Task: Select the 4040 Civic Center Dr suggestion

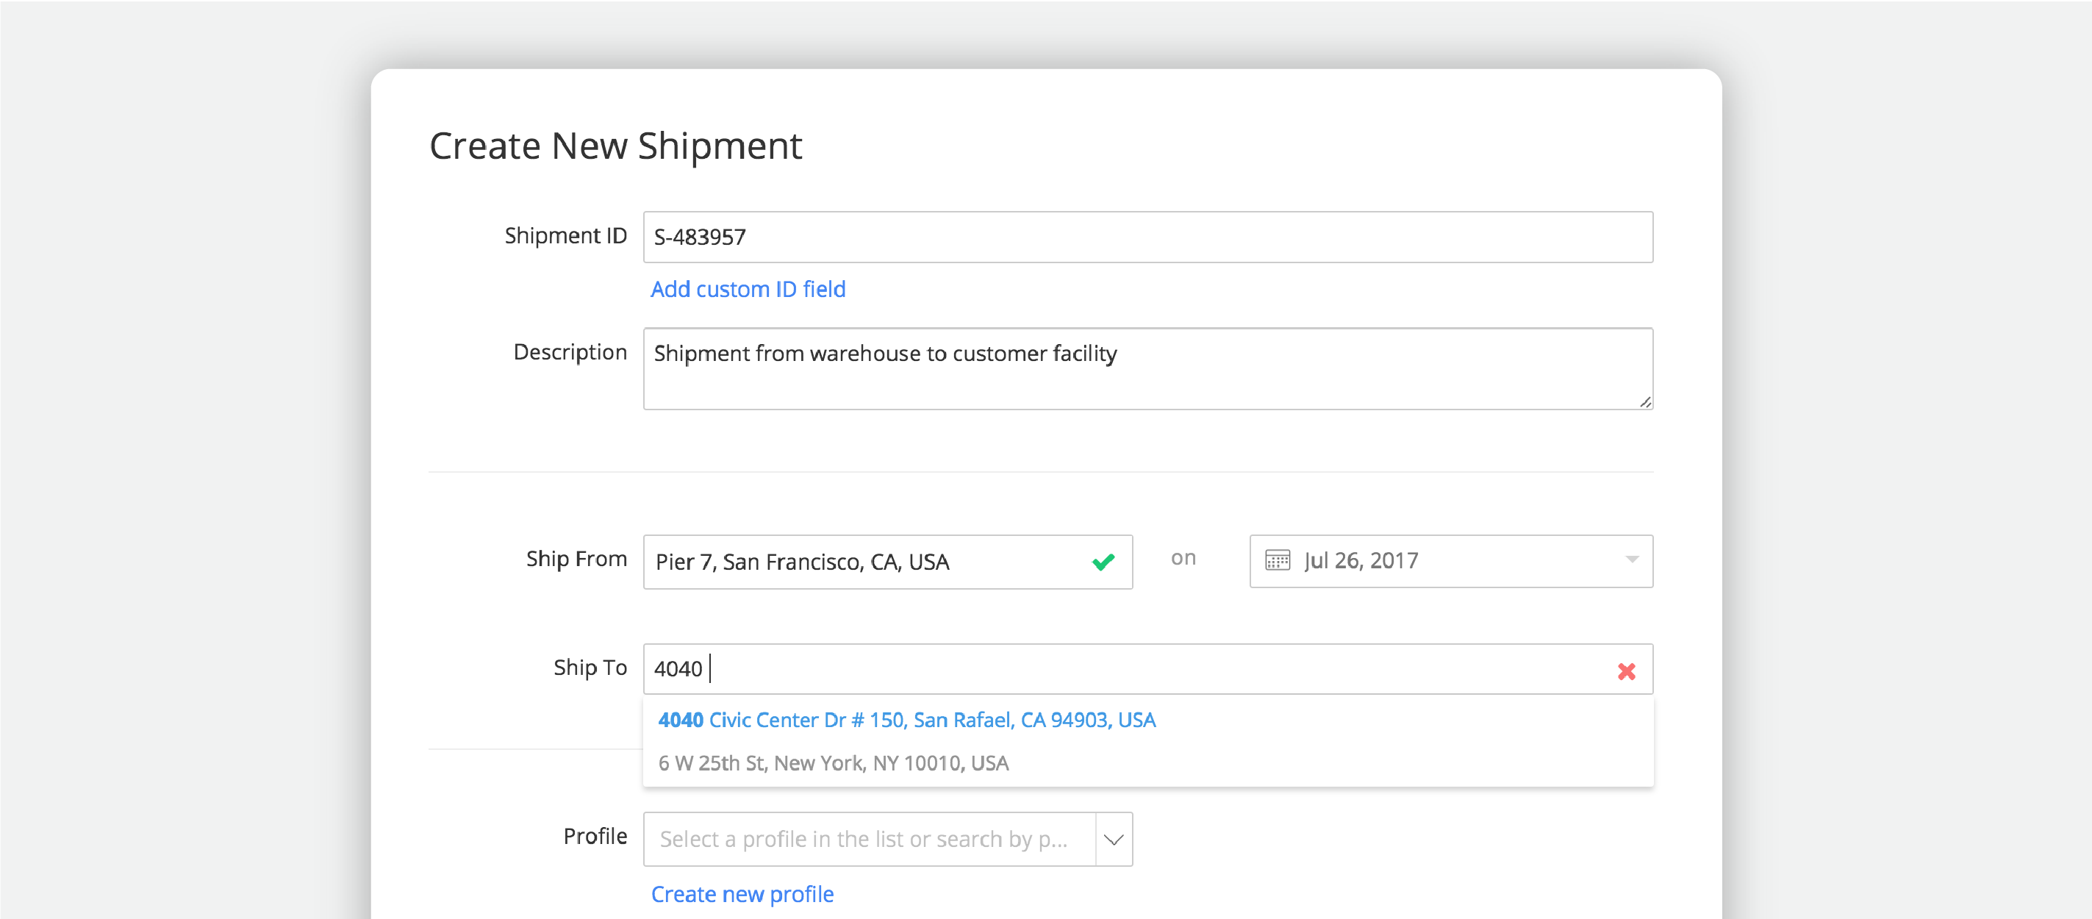Action: pos(907,720)
